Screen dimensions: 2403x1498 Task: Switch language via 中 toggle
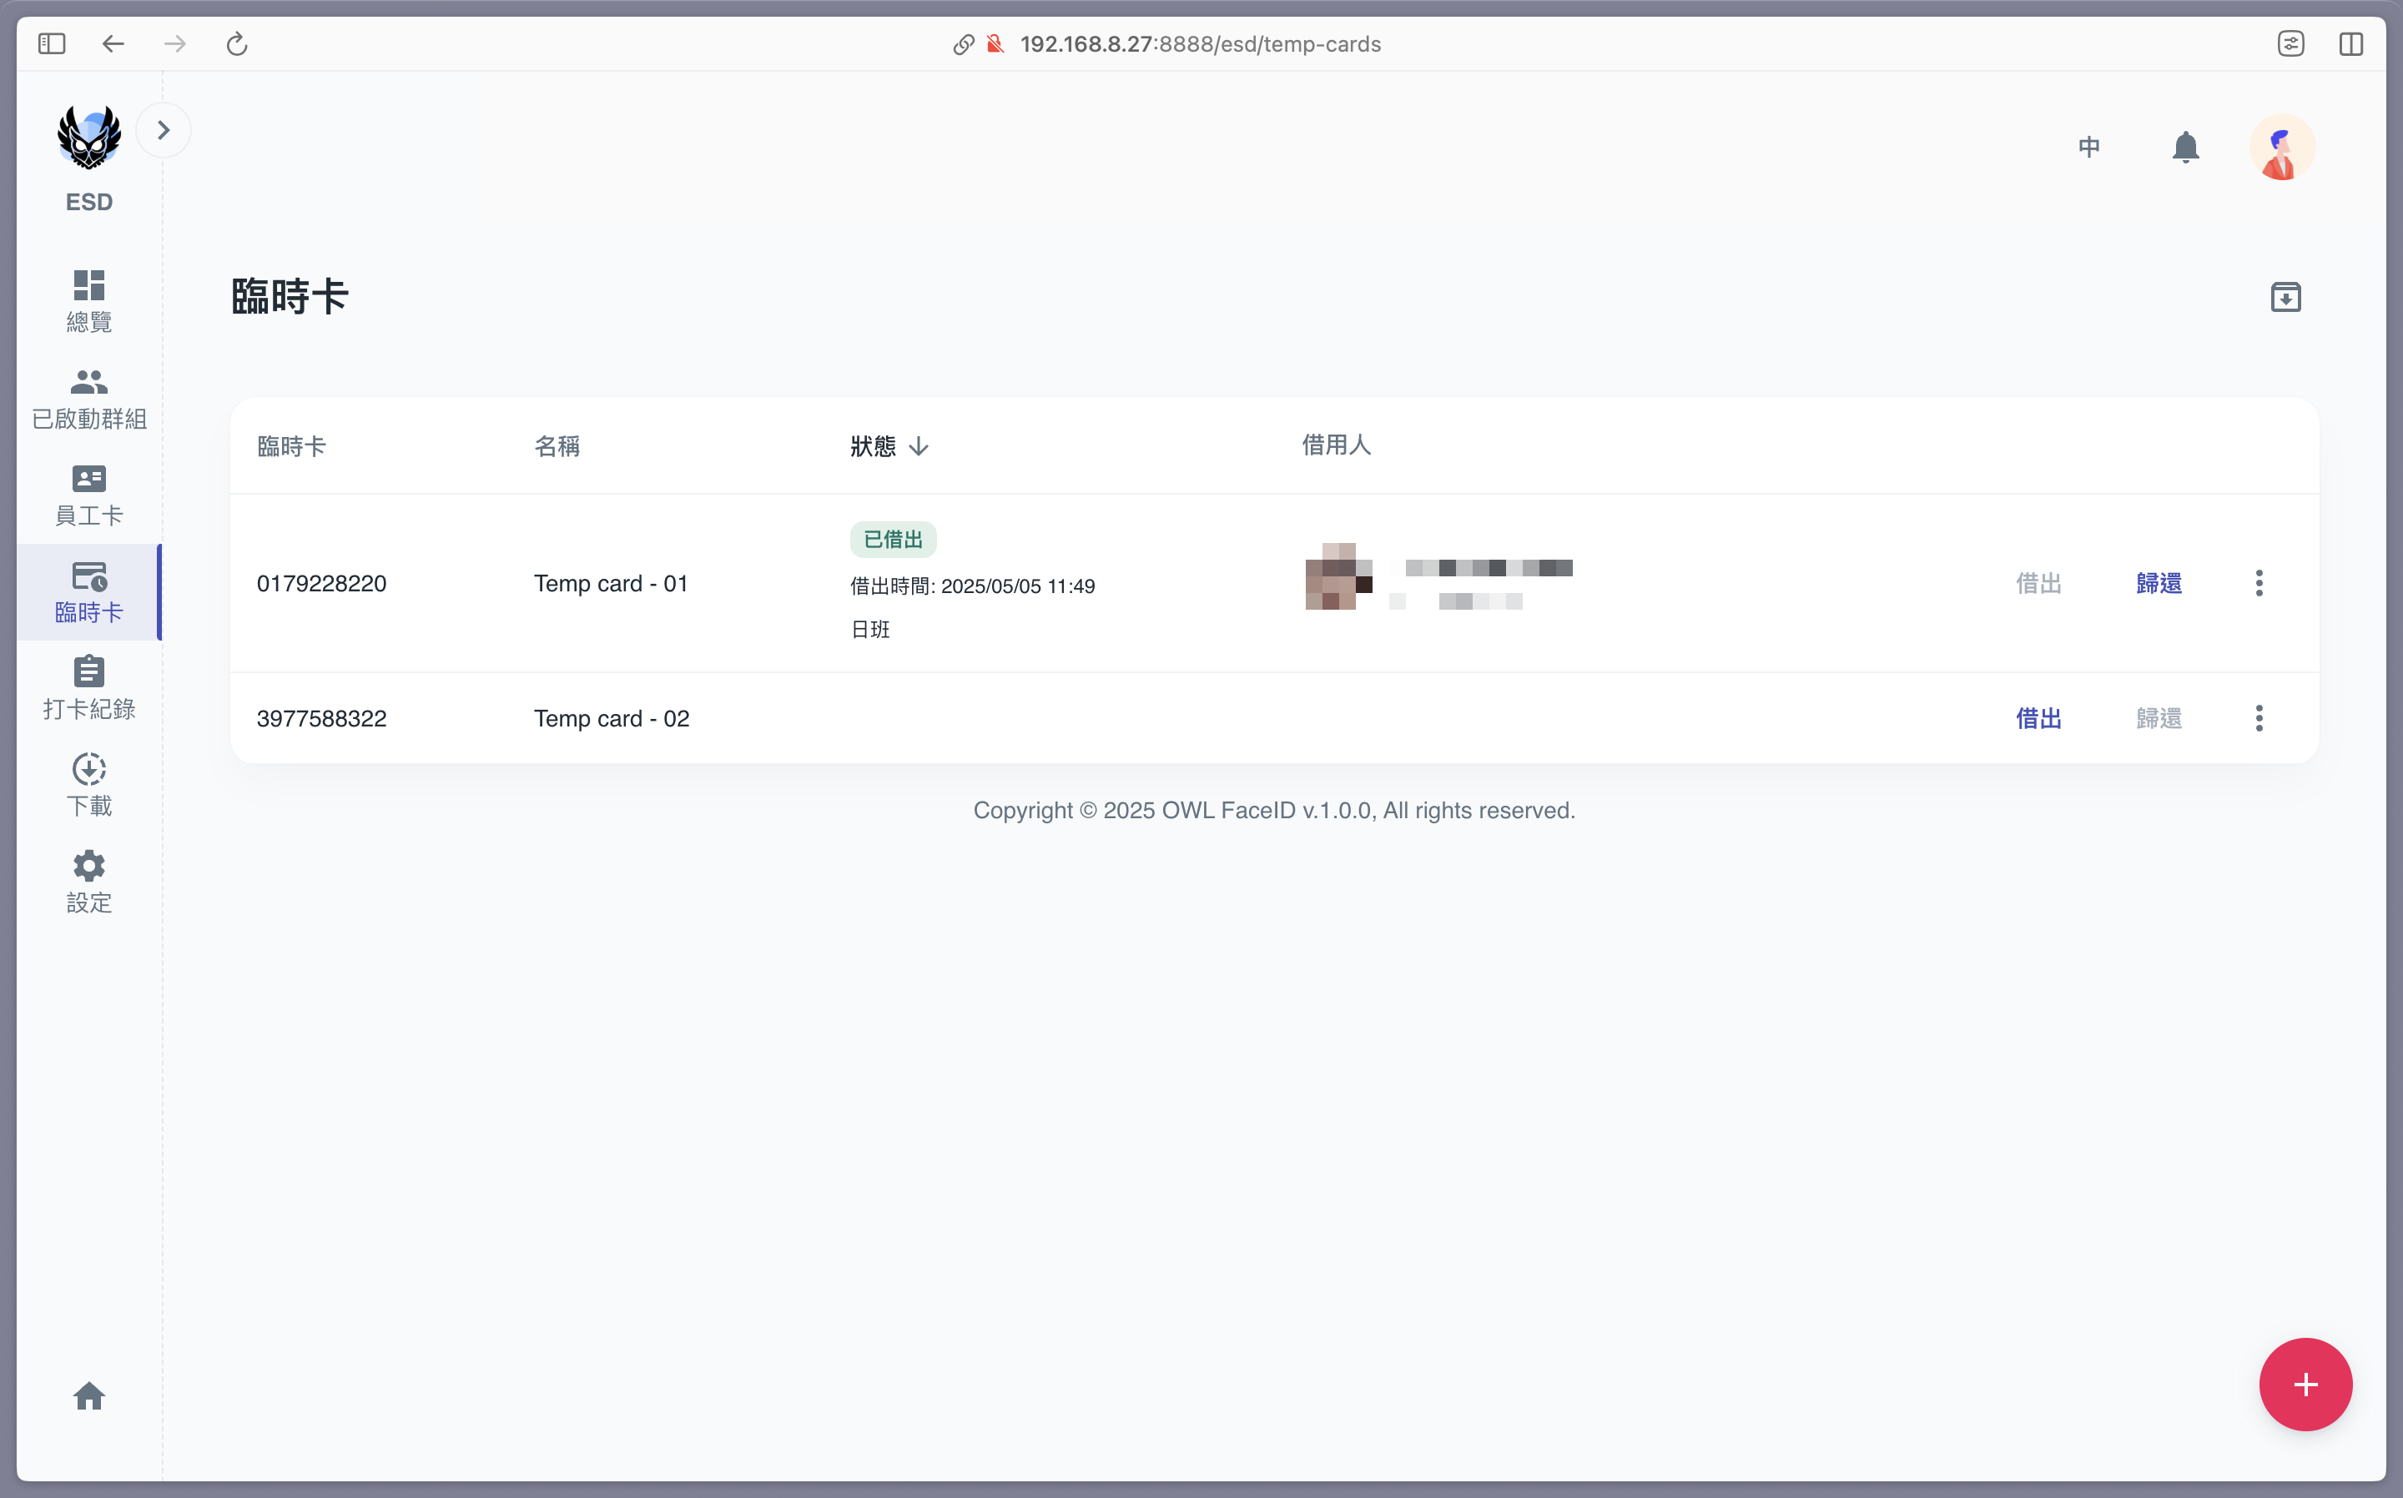click(2089, 147)
